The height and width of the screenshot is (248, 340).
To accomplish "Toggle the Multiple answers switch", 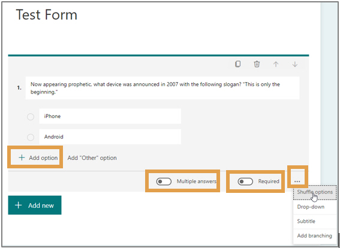I will pos(164,182).
